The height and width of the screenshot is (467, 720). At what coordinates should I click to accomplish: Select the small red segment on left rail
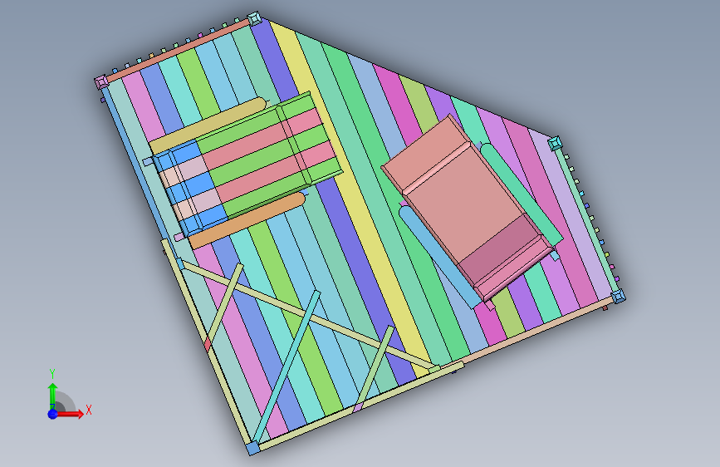point(208,344)
